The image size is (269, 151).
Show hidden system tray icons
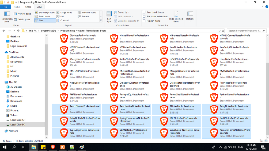(x=221, y=147)
